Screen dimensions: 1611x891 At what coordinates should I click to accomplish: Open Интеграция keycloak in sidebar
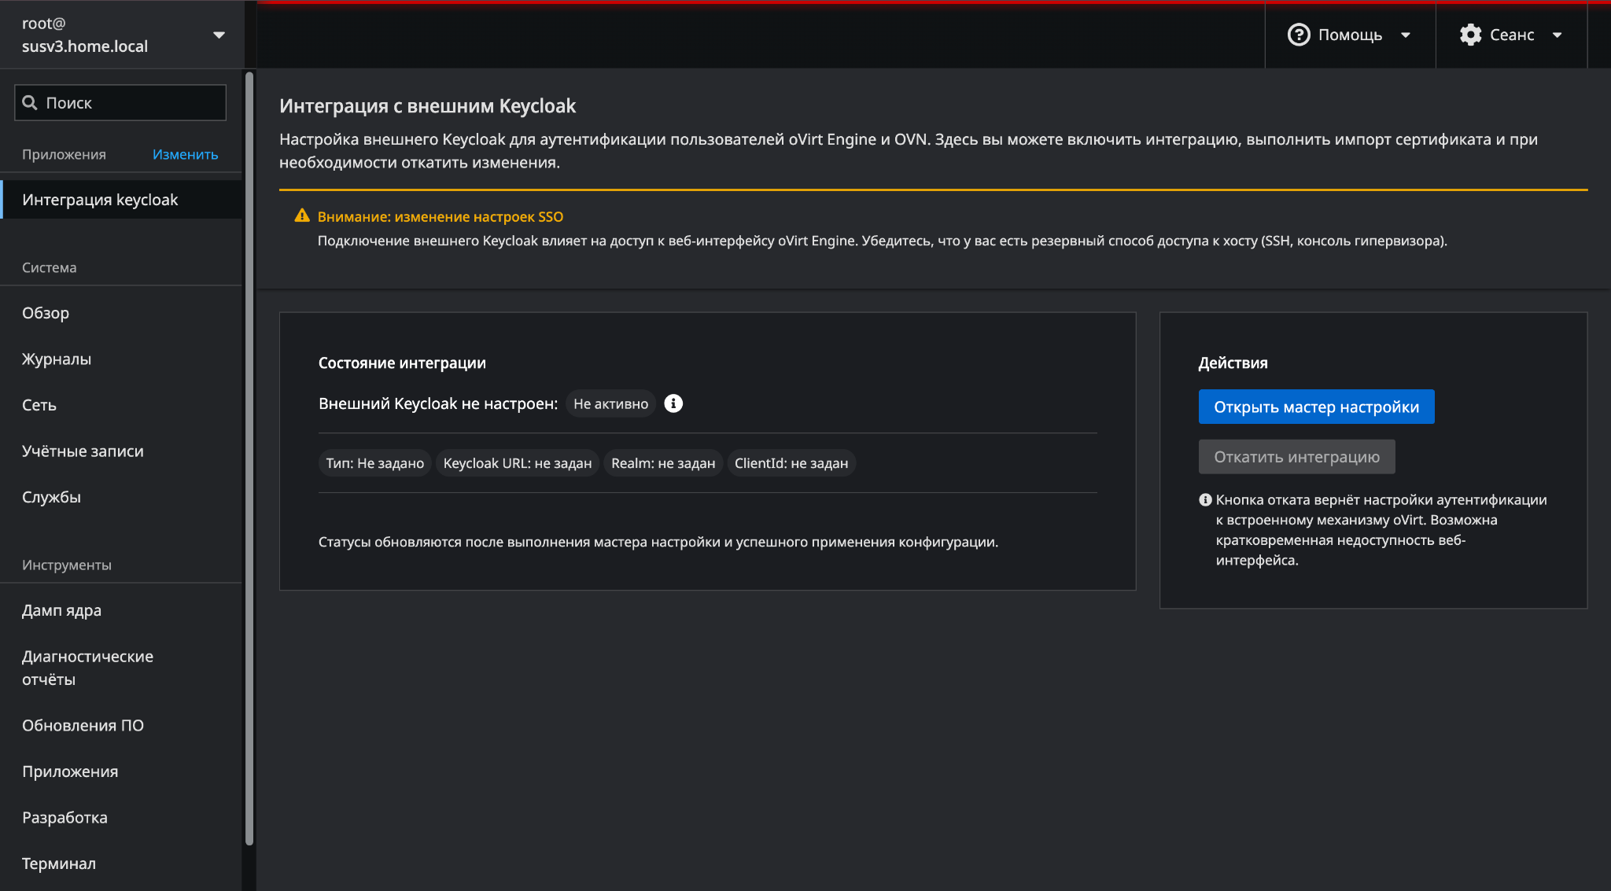[x=100, y=200]
